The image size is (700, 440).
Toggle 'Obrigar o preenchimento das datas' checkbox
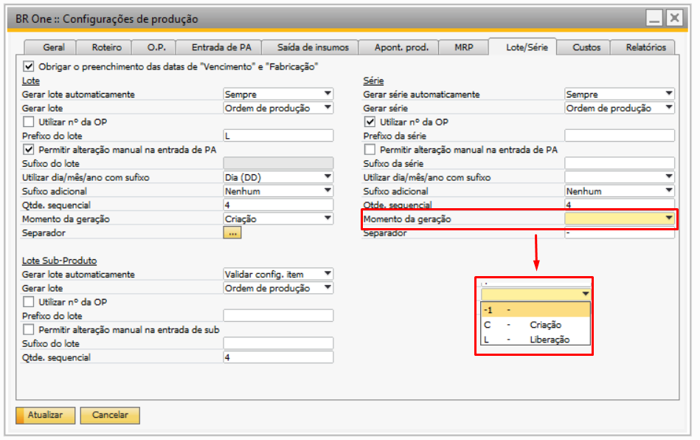(30, 66)
